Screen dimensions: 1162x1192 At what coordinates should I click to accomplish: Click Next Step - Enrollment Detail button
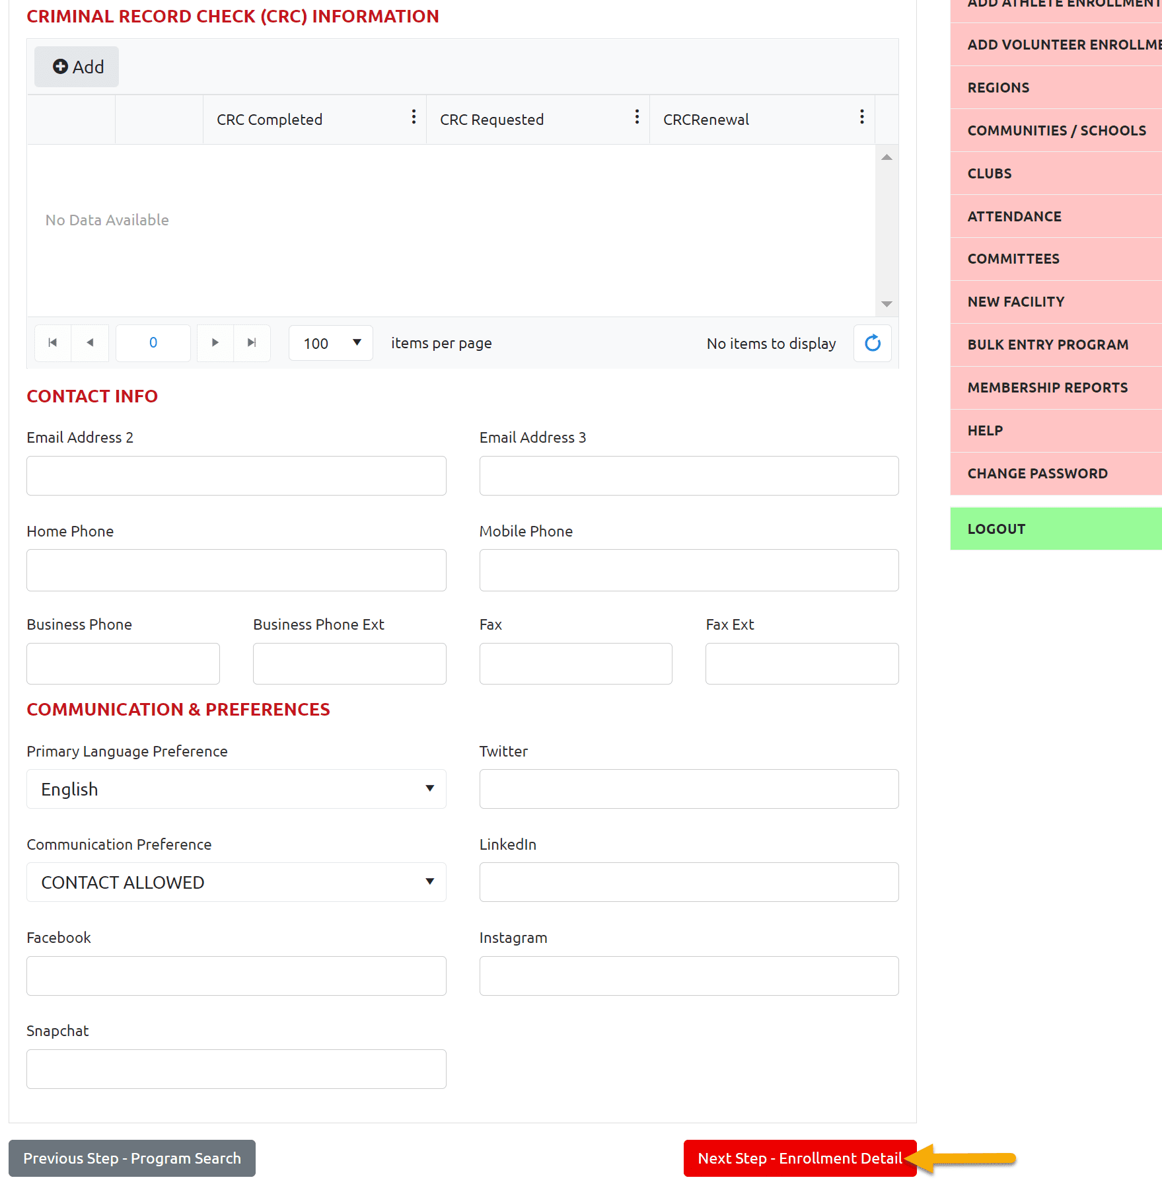pos(800,1158)
